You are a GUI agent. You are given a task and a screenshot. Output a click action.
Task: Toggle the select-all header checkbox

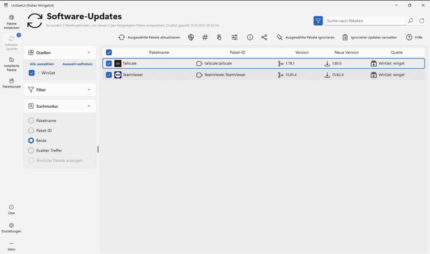[109, 52]
